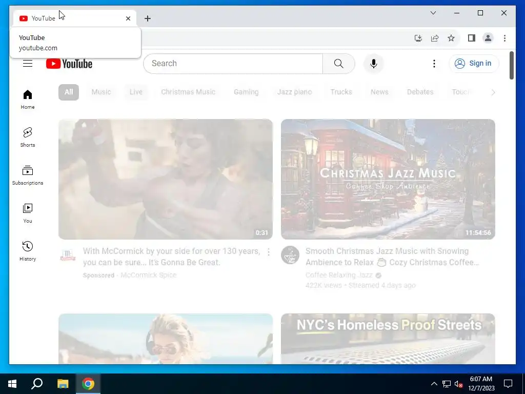Open Subscriptions from the sidebar

28,175
